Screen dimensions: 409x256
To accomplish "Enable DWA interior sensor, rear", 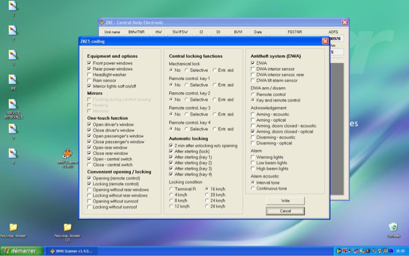I will coord(252,75).
